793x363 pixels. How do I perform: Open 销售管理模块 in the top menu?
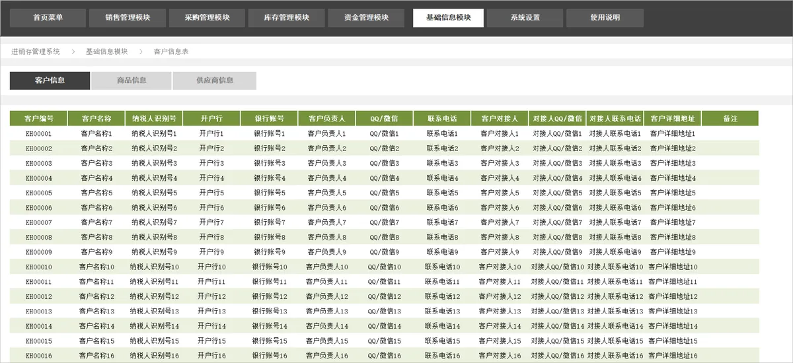128,18
